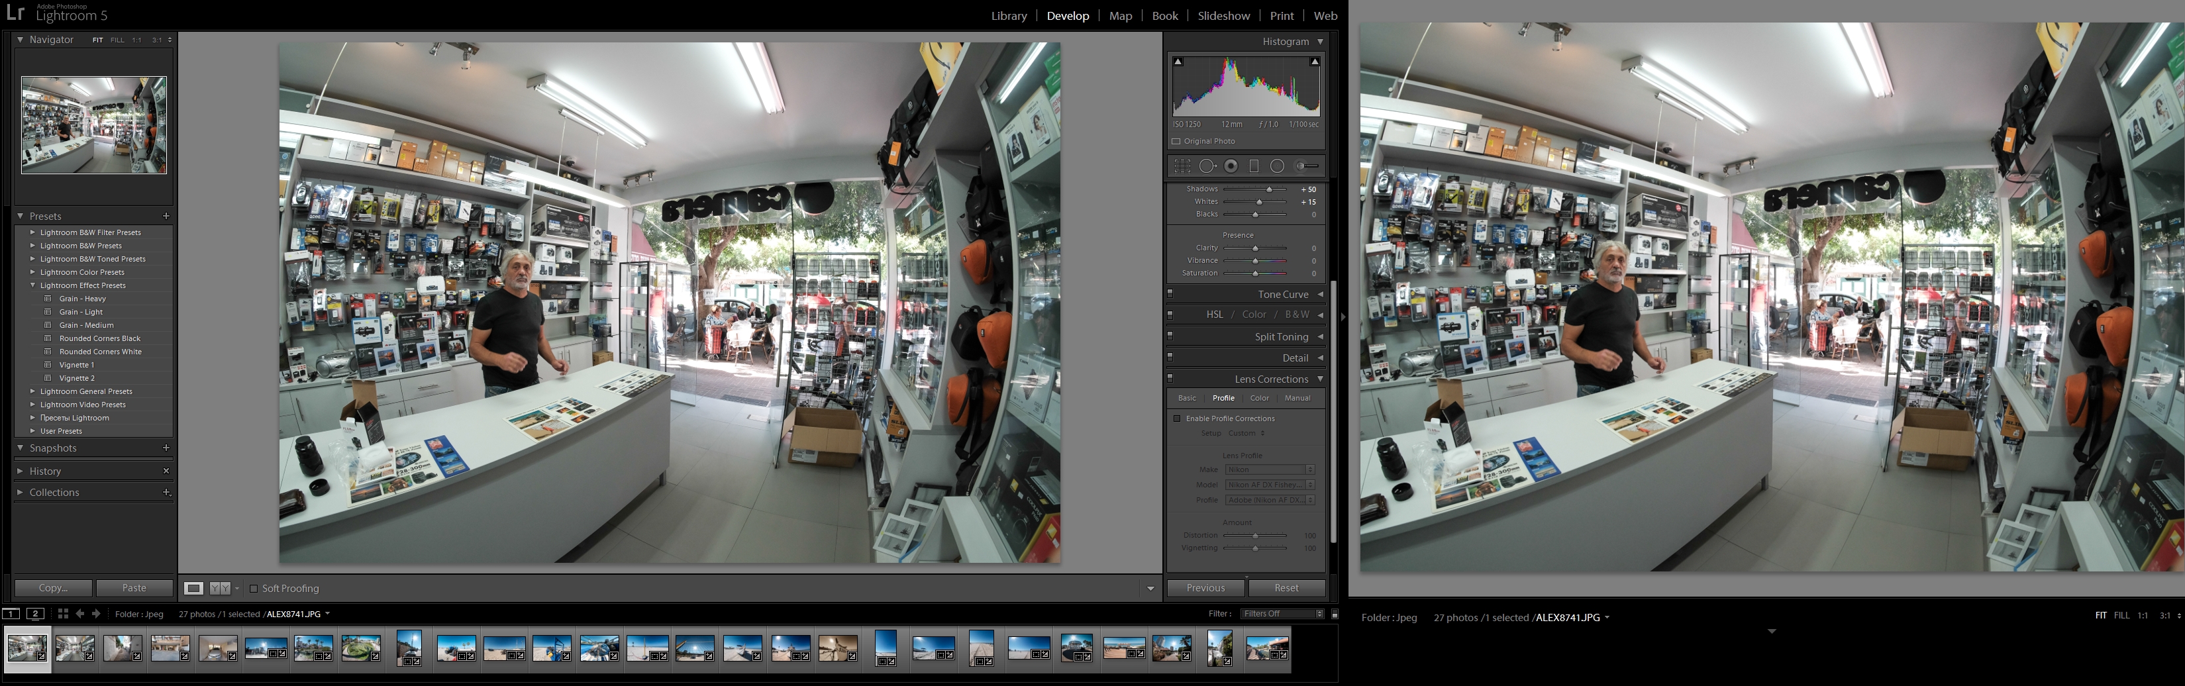Viewport: 2185px width, 686px height.
Task: Expand the Snapshots panel
Action: 21,448
